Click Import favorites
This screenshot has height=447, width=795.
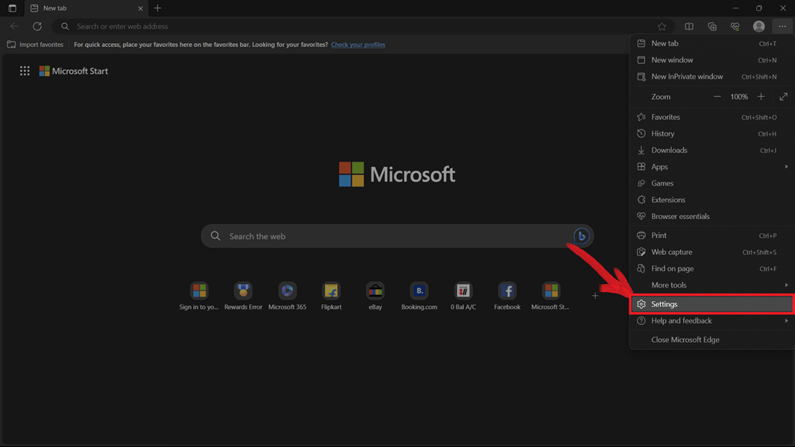click(36, 45)
